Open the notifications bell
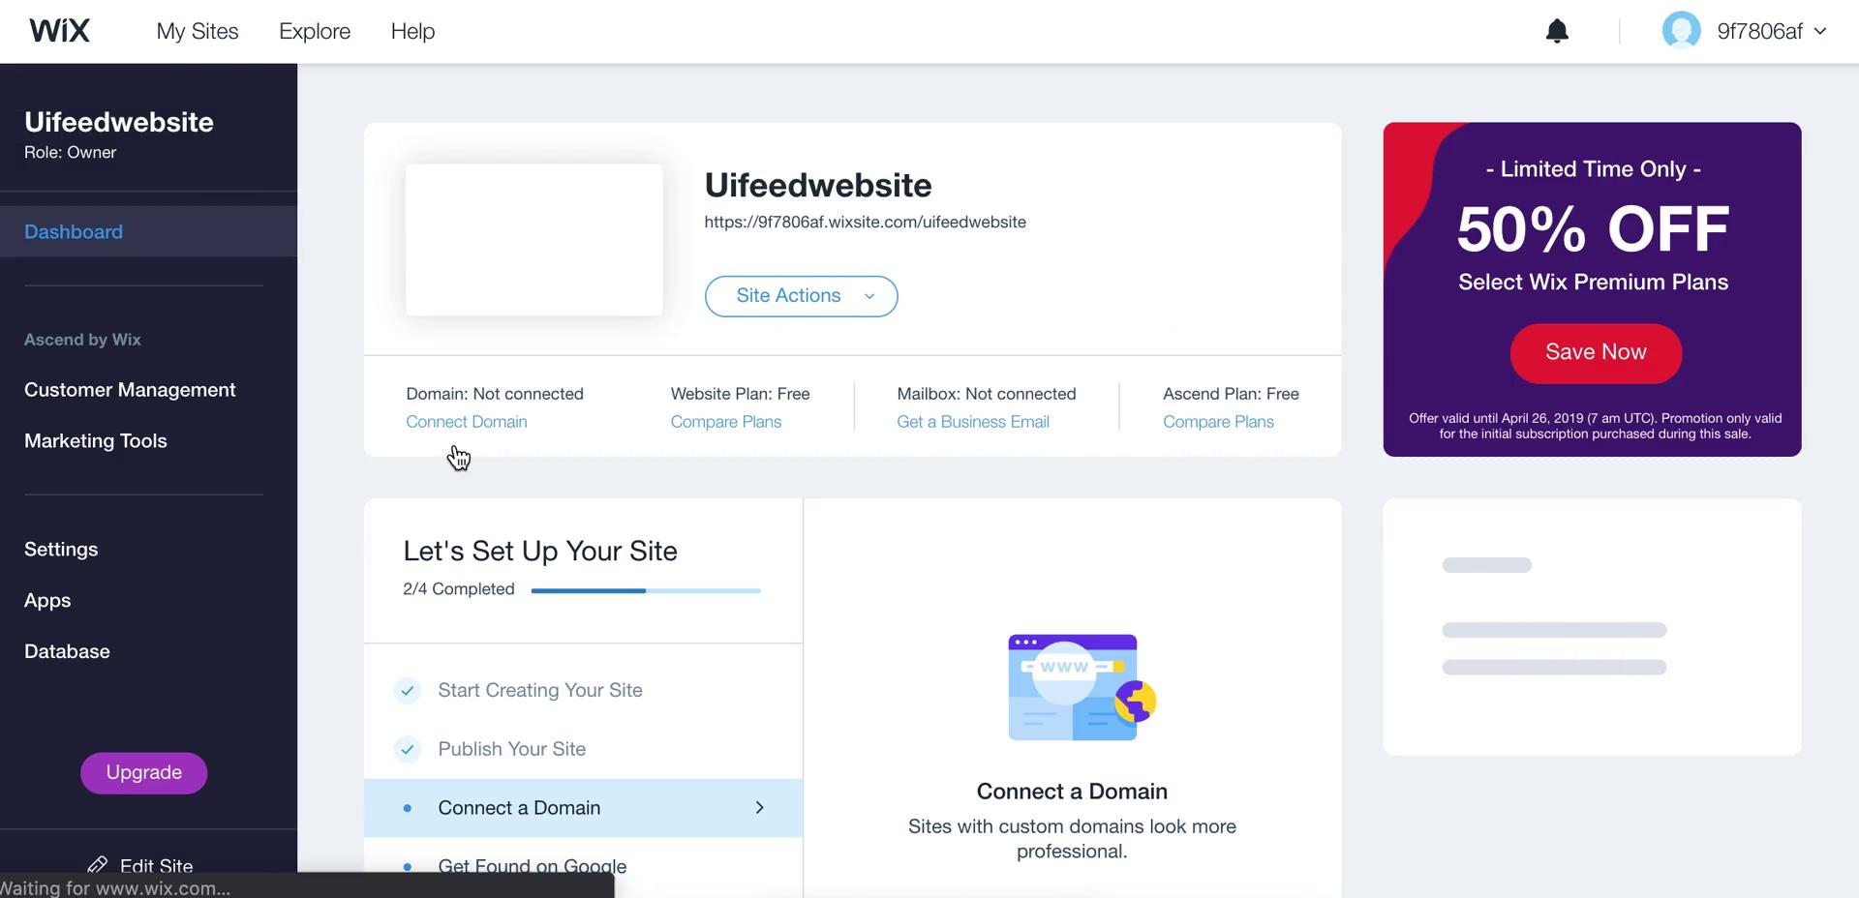1859x898 pixels. click(1557, 31)
